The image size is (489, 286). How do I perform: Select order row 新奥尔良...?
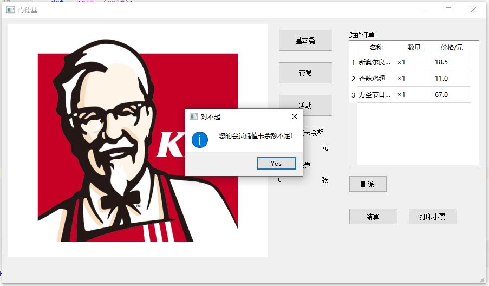click(376, 62)
